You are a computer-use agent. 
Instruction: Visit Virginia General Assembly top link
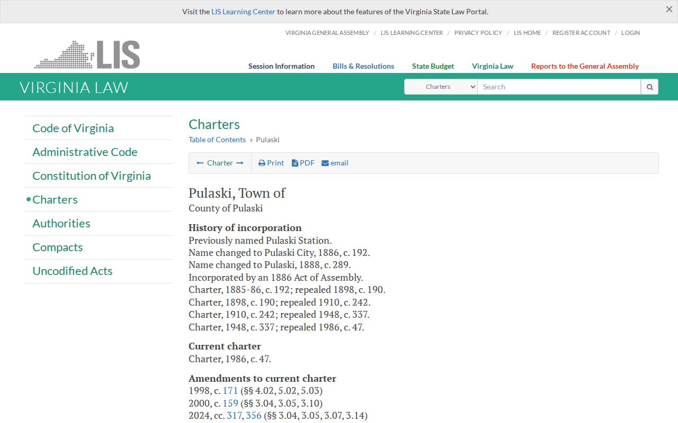(x=327, y=33)
